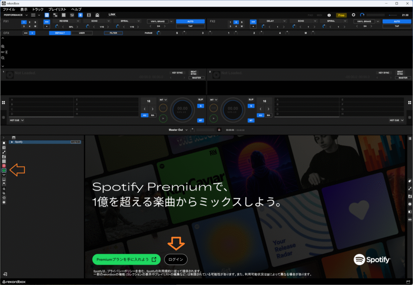Toggle the FX panel button in toolbar

coord(47,15)
